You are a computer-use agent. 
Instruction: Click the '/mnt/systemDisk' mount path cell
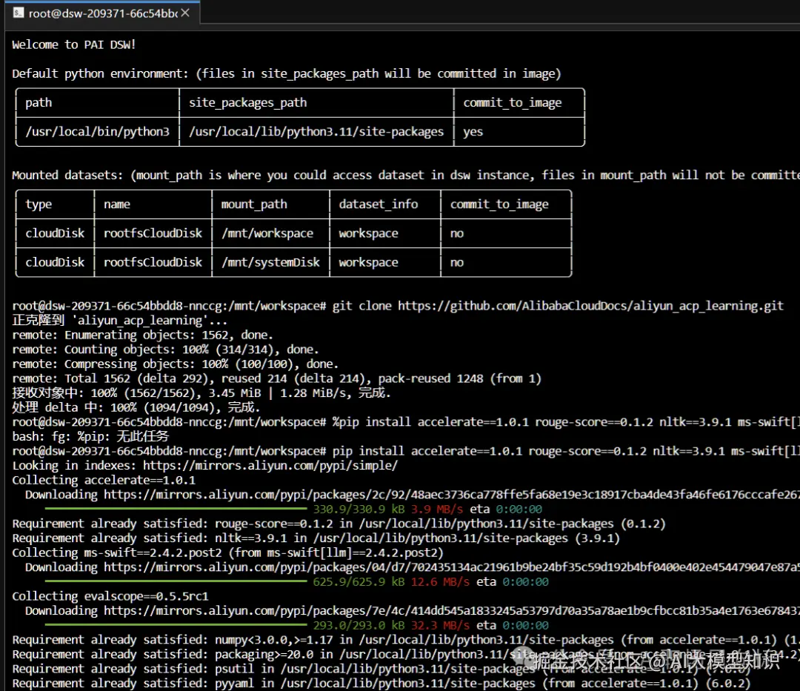click(x=270, y=262)
